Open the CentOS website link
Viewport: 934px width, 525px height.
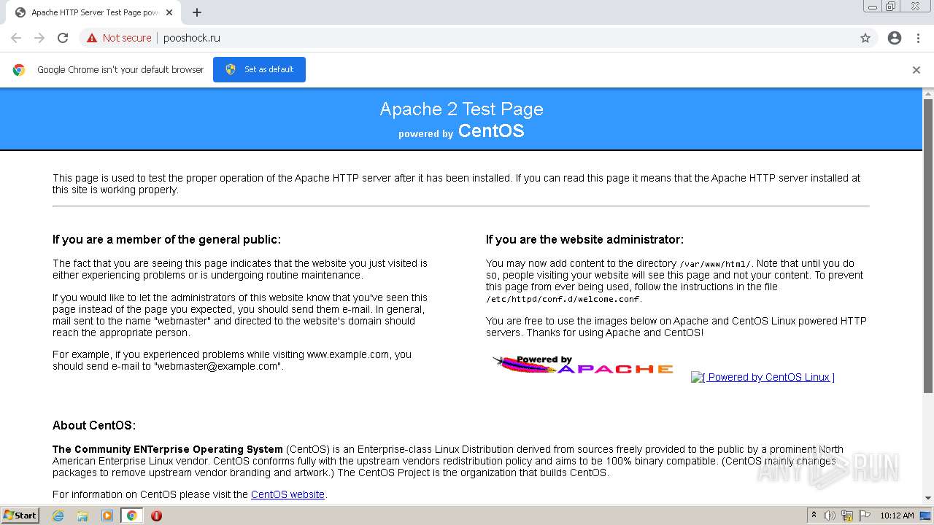pyautogui.click(x=287, y=494)
